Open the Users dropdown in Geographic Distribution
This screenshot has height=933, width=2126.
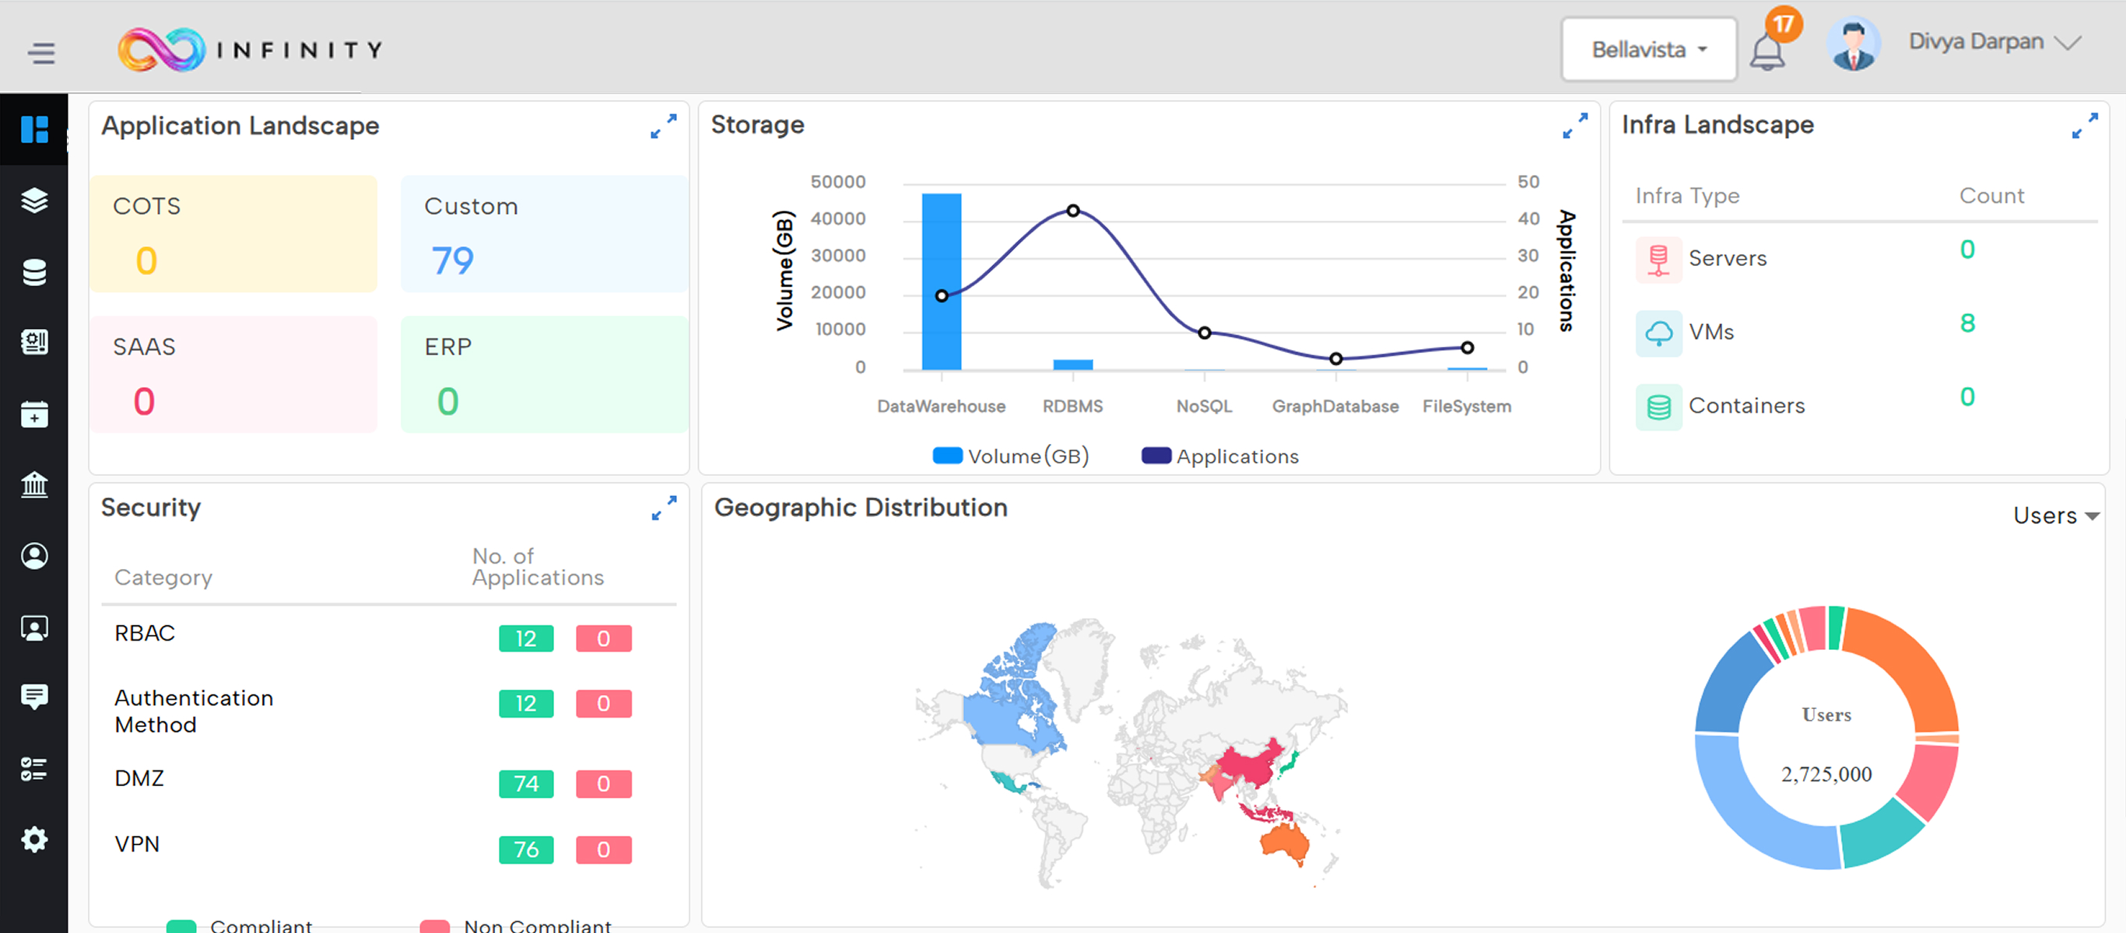(x=2055, y=515)
